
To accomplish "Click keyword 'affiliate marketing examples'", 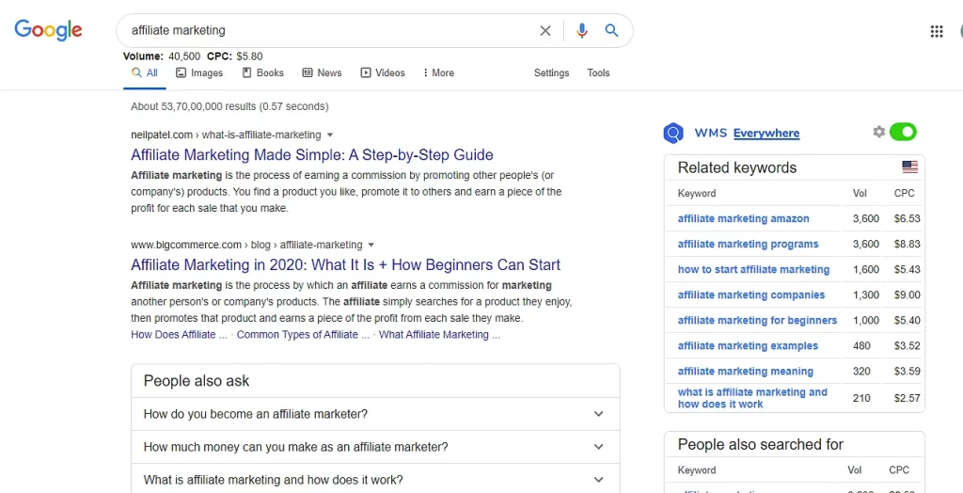I will [748, 346].
